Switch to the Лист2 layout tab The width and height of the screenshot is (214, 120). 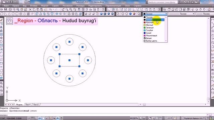click(36, 105)
